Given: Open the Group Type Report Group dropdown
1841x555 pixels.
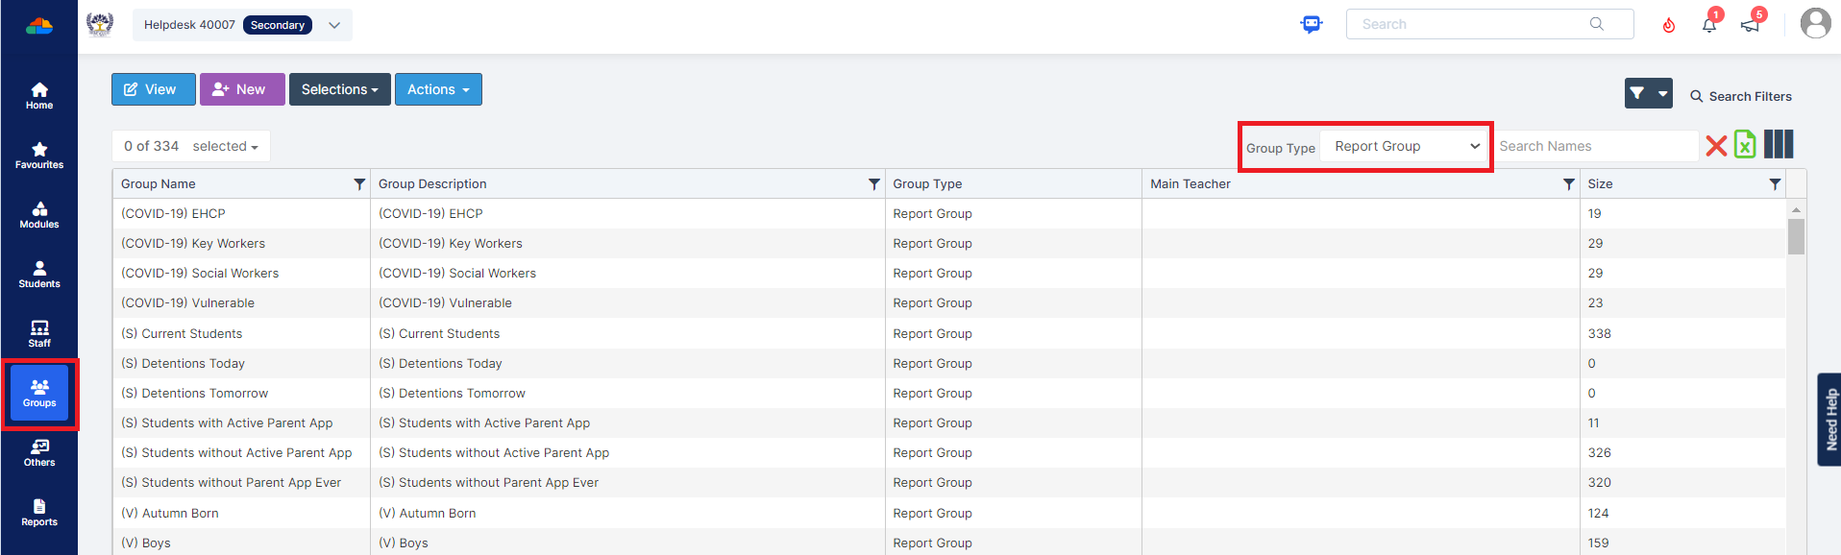Looking at the screenshot, I should (1405, 146).
